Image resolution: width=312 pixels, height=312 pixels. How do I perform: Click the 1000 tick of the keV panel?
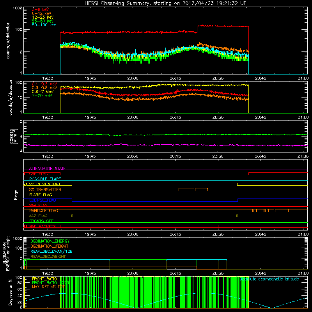(x=18, y=8)
